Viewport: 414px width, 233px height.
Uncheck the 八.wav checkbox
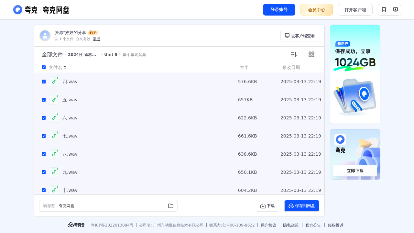pos(44,154)
